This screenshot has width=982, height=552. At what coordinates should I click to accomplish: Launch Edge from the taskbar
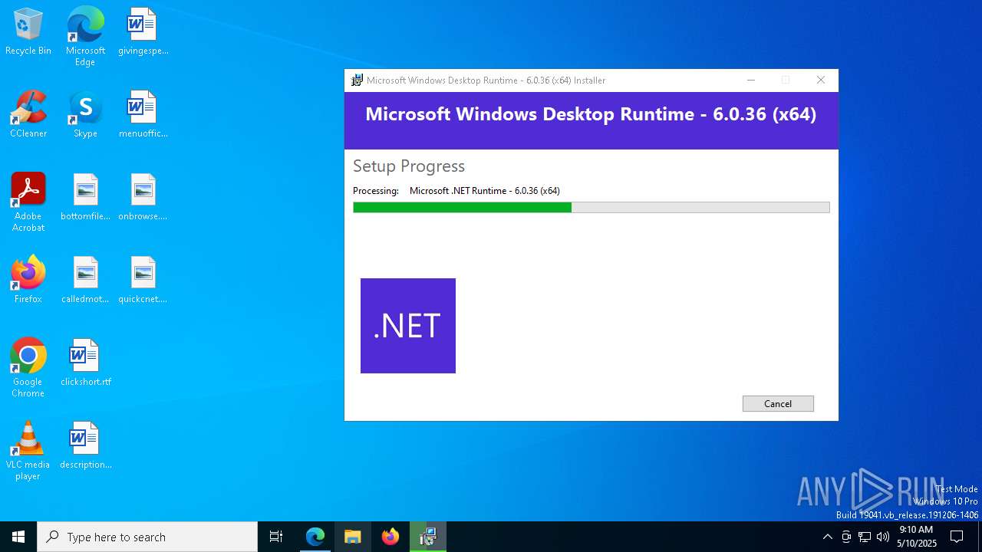click(315, 537)
